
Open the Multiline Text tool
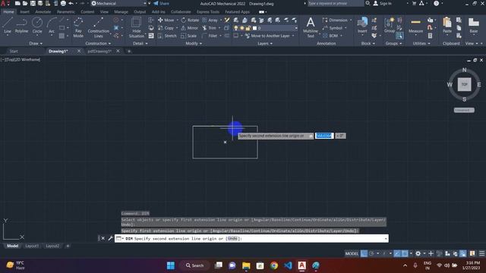pos(311,27)
